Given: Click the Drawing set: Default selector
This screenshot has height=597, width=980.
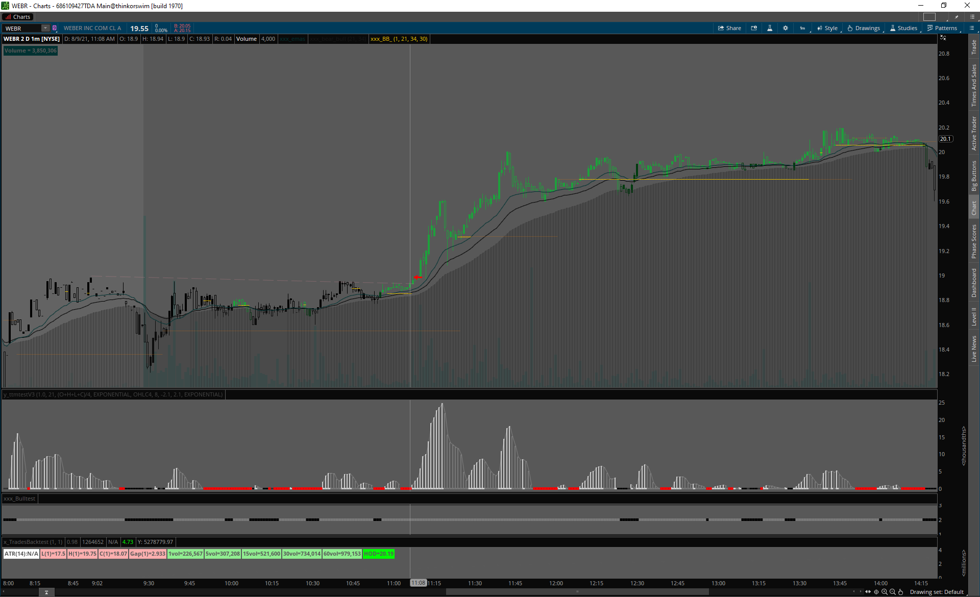Looking at the screenshot, I should [x=936, y=592].
